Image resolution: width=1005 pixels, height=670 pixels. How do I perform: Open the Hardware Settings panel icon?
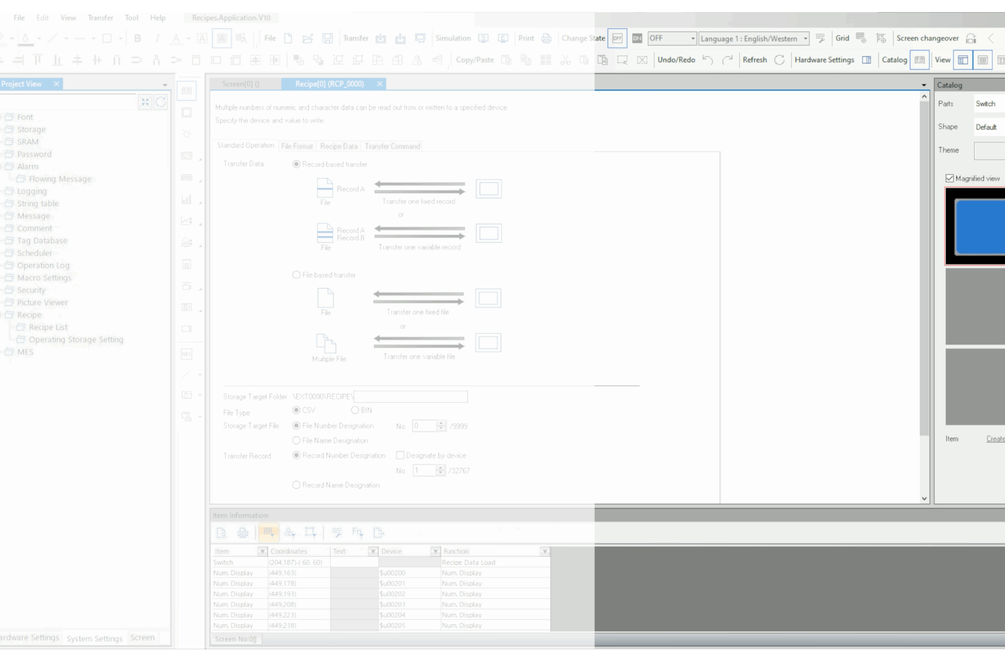[x=866, y=60]
